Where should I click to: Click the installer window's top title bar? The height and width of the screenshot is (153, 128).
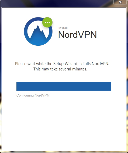(57, 3)
